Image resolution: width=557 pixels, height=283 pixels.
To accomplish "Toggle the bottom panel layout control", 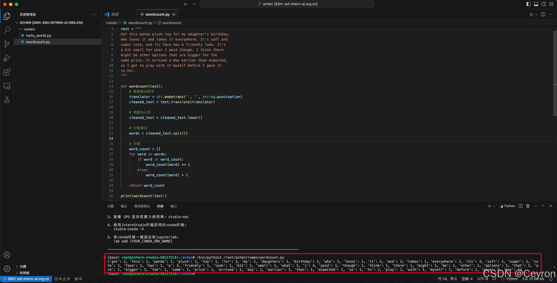I will (x=536, y=4).
